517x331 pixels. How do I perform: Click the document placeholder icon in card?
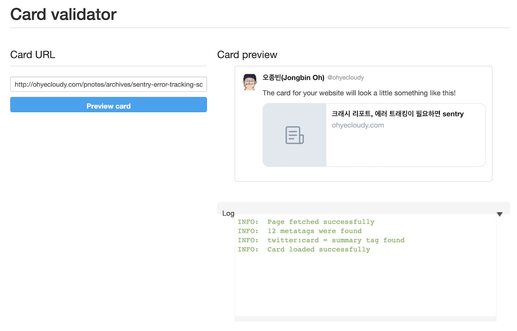click(294, 135)
